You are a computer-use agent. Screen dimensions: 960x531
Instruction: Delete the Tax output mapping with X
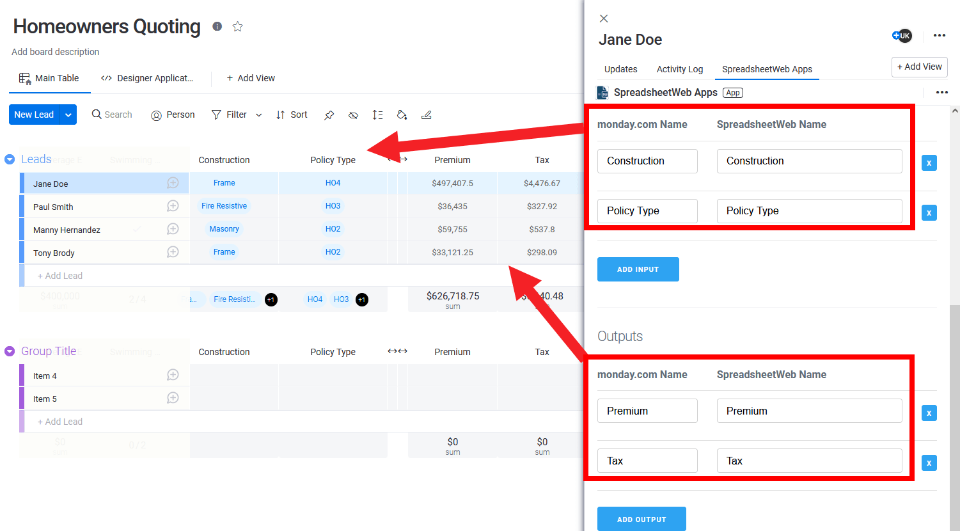[929, 463]
